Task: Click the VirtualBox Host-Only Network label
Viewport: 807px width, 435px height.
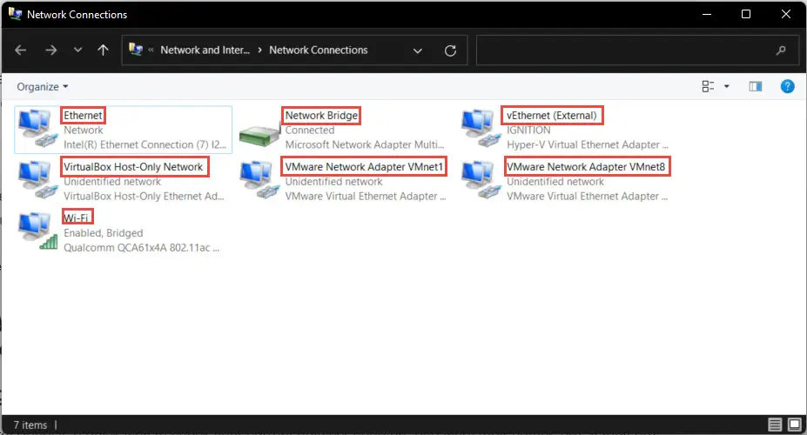Action: [133, 166]
